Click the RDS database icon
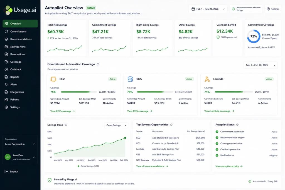The image size is (285, 190). click(x=130, y=79)
